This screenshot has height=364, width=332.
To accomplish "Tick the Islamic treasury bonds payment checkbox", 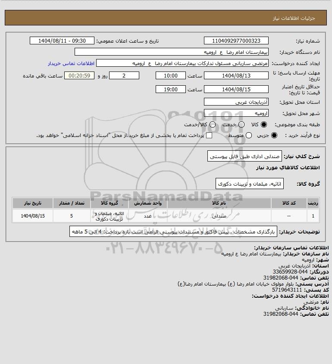I will [x=209, y=135].
